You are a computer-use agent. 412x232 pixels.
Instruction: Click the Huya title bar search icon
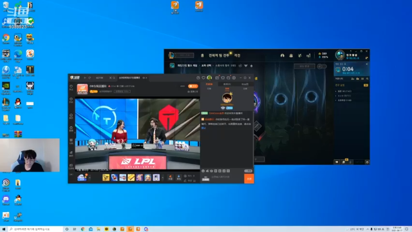click(x=114, y=78)
